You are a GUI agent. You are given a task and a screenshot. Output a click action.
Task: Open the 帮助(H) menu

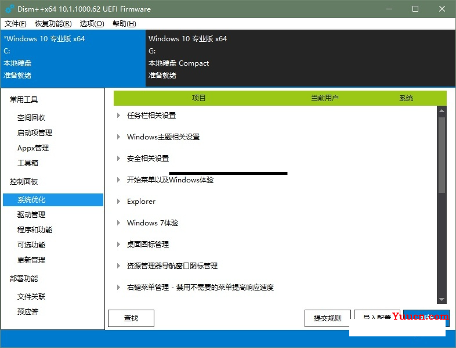(x=124, y=24)
